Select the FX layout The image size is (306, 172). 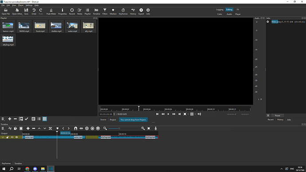point(238,10)
